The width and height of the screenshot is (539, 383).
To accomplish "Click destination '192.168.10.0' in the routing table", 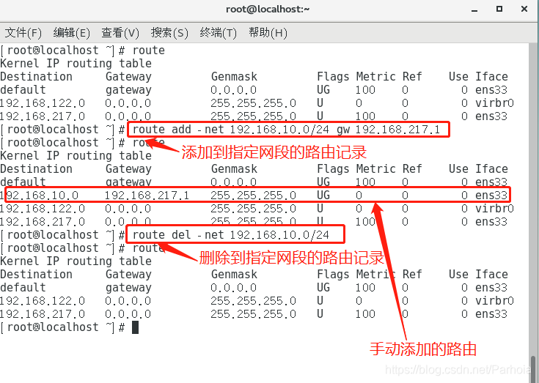I will (x=39, y=196).
